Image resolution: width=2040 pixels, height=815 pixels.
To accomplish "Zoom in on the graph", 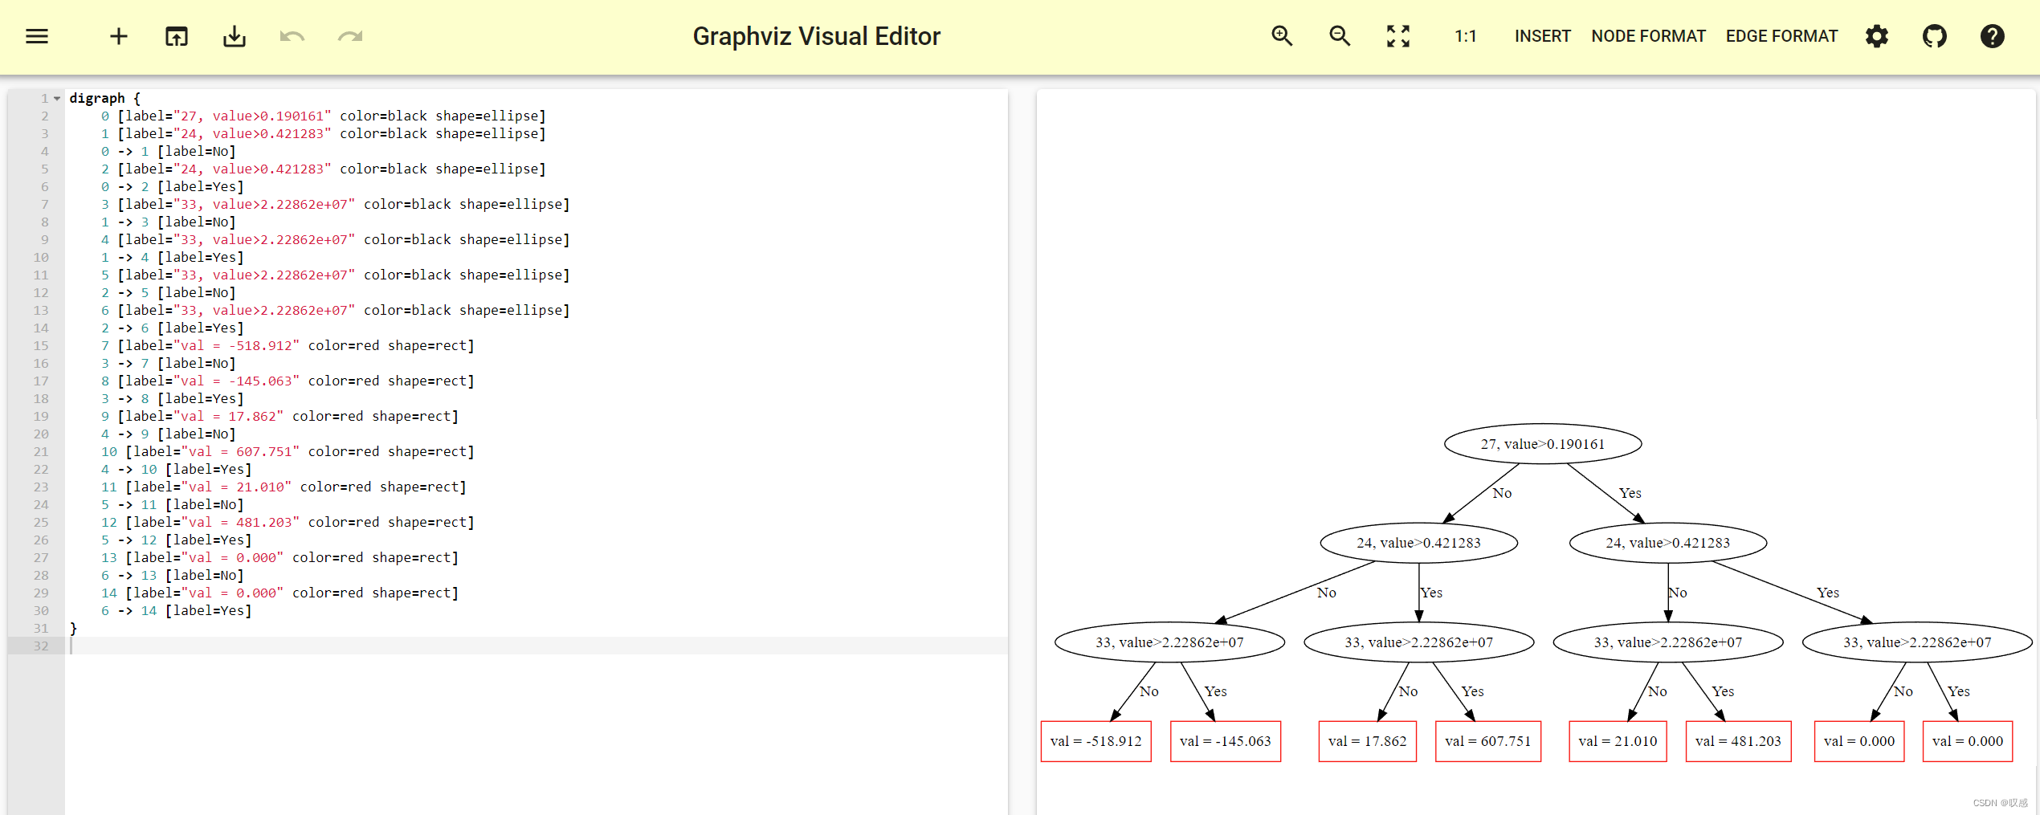I will 1282,36.
